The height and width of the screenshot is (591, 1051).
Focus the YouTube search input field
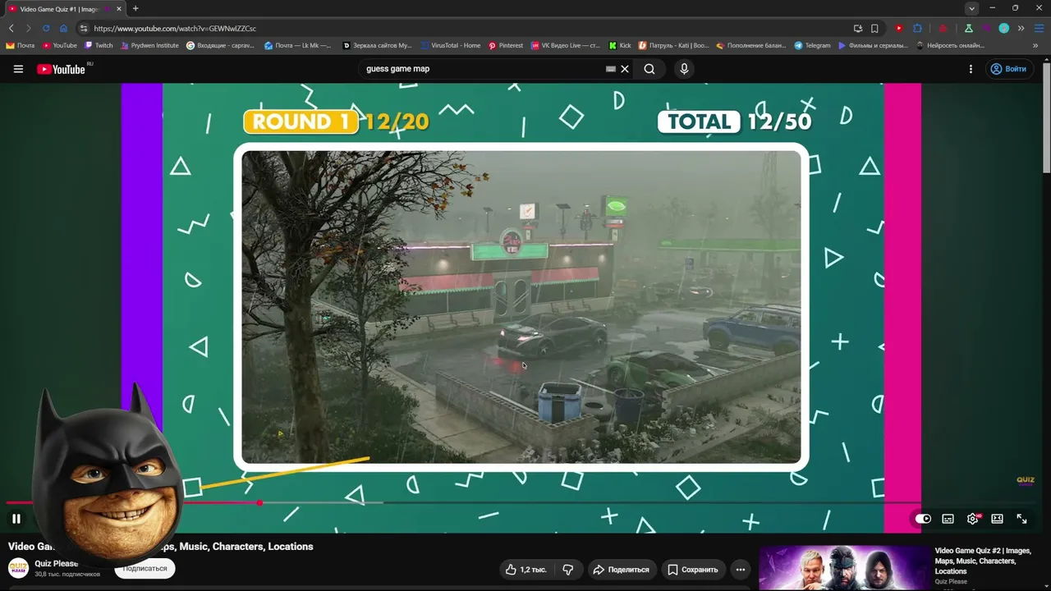483,69
